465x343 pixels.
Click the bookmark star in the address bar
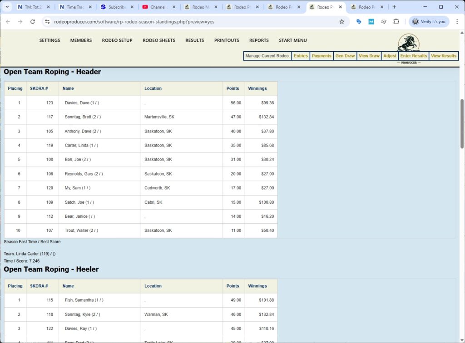coord(342,21)
